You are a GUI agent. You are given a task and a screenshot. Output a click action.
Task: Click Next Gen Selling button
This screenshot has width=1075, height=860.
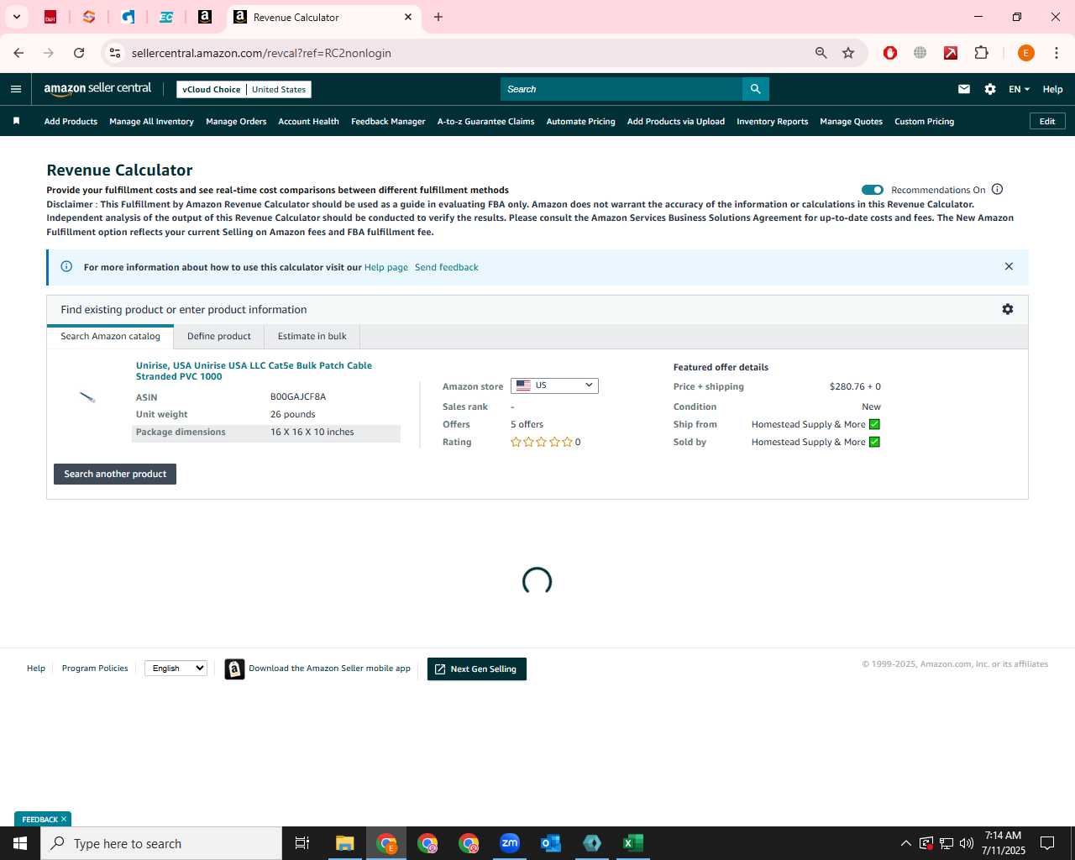pyautogui.click(x=477, y=669)
